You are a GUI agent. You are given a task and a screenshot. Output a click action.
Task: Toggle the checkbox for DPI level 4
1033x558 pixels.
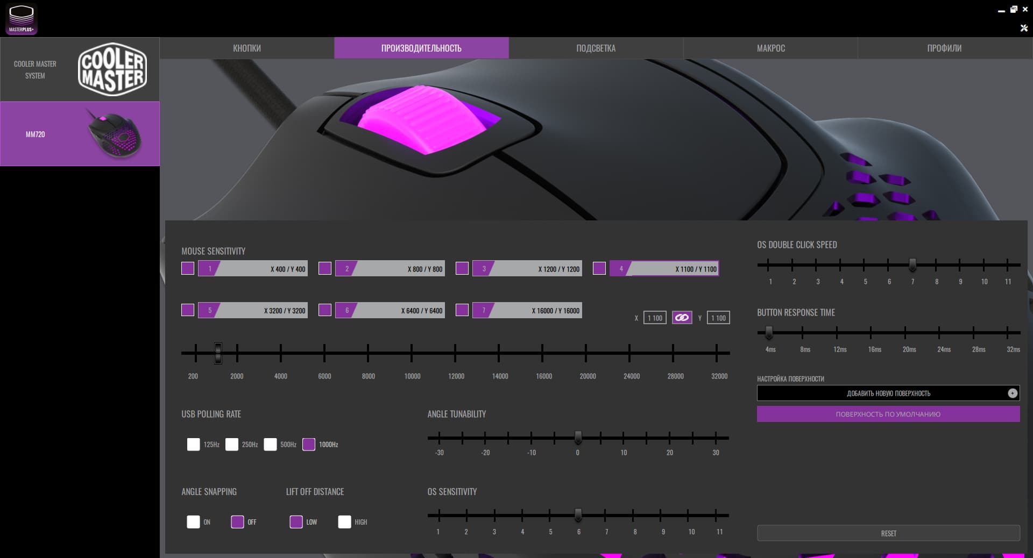tap(599, 268)
